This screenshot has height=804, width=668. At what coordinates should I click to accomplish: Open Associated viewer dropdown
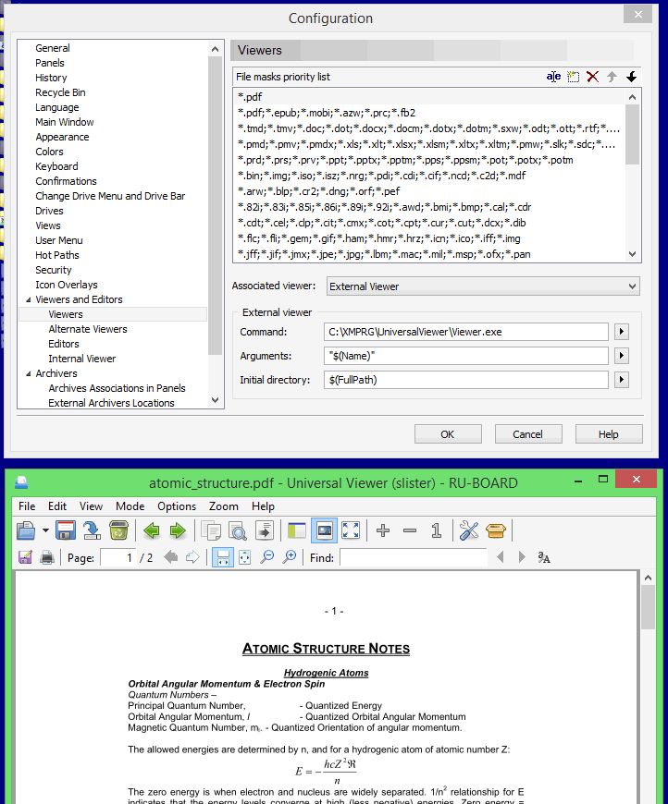coord(483,286)
